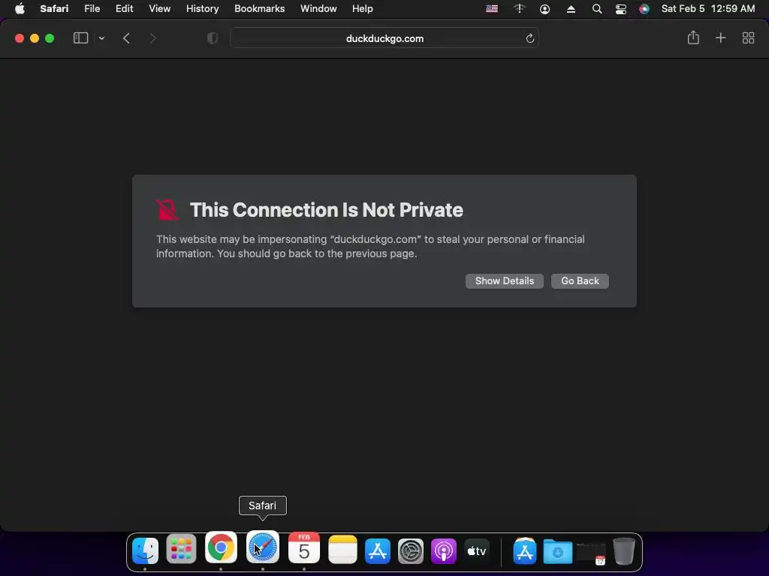Show the tab overview grid

click(x=749, y=37)
